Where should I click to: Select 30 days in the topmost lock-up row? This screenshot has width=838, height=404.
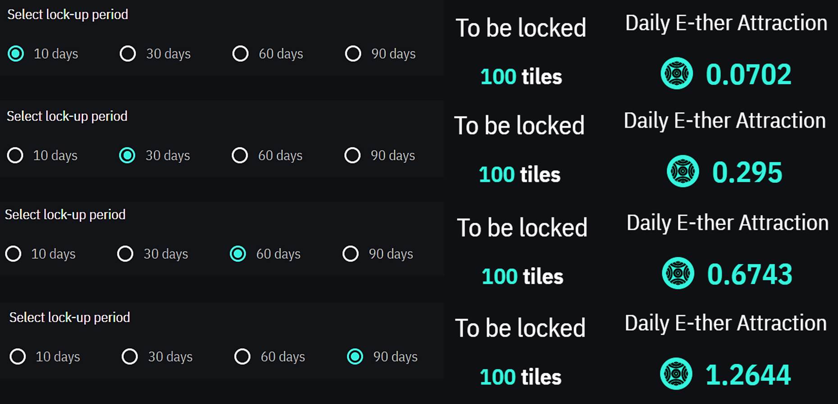(x=128, y=54)
